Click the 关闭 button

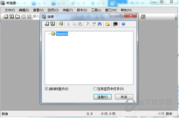click(124, 97)
